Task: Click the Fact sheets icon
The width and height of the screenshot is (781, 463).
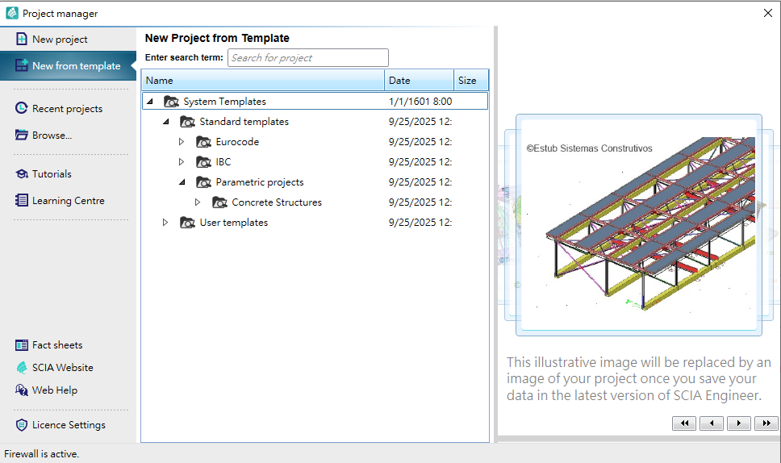Action: point(22,344)
